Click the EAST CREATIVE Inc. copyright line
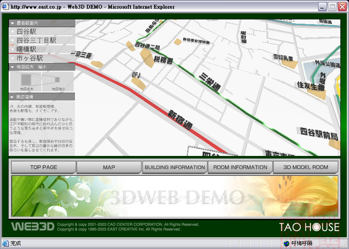The height and width of the screenshot is (249, 349). click(x=119, y=229)
